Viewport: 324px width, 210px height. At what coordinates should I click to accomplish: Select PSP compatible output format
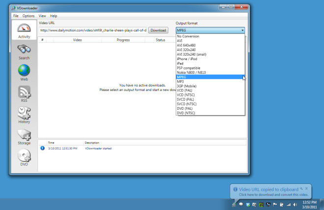210,68
